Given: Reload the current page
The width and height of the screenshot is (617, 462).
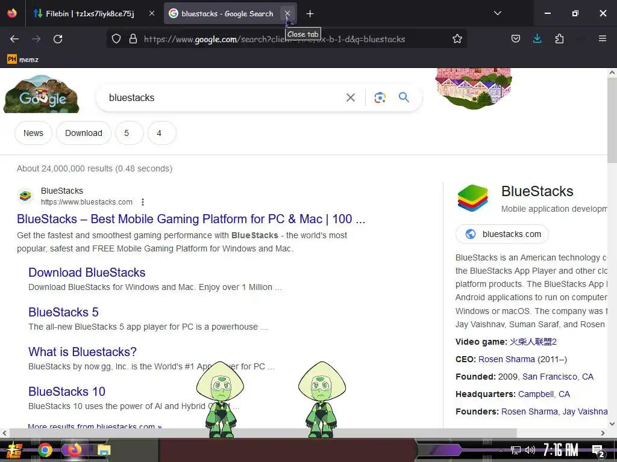Looking at the screenshot, I should tap(58, 39).
